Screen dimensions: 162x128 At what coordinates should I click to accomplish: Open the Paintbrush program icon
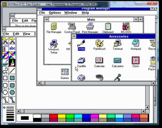coord(99,45)
